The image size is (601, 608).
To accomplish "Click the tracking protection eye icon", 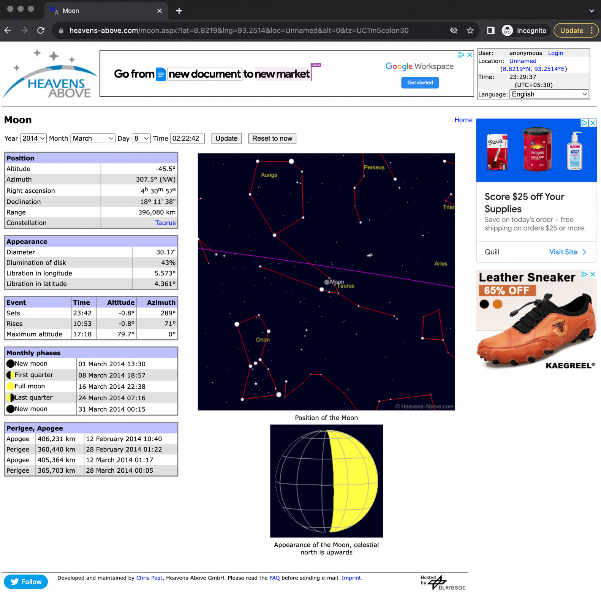I will (454, 30).
